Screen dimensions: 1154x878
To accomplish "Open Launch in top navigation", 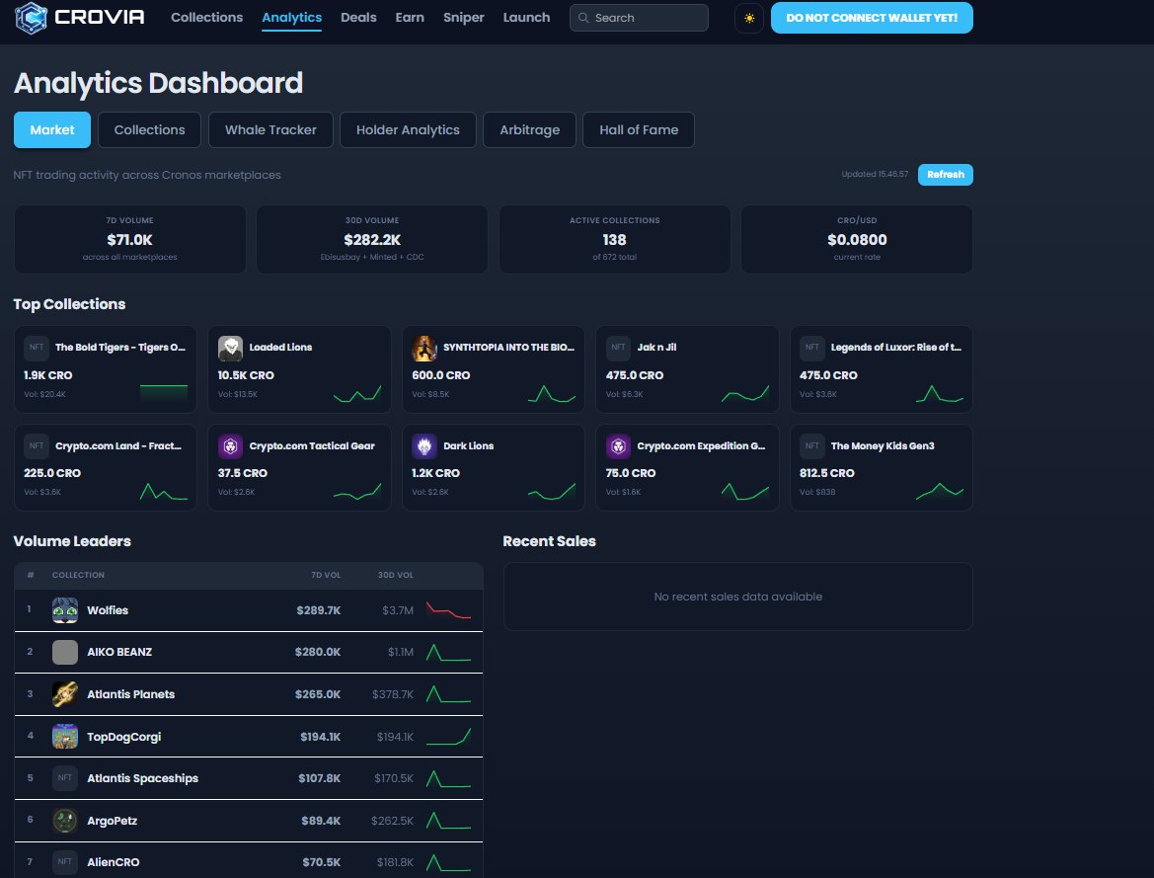I will 526,17.
